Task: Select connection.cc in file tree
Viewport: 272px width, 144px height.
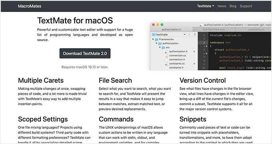Action: pos(178,56)
